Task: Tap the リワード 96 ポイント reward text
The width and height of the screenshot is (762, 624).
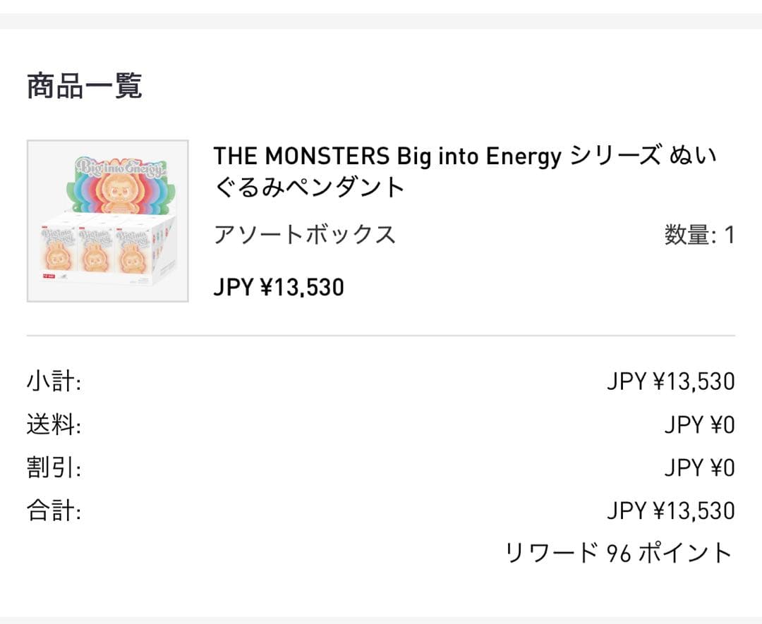Action: pyautogui.click(x=619, y=553)
